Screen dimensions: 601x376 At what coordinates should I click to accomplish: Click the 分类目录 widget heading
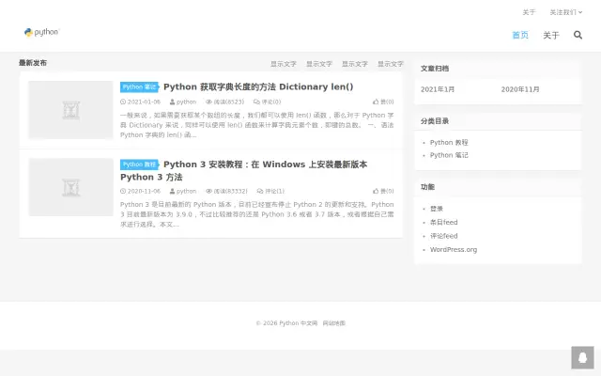tap(435, 121)
